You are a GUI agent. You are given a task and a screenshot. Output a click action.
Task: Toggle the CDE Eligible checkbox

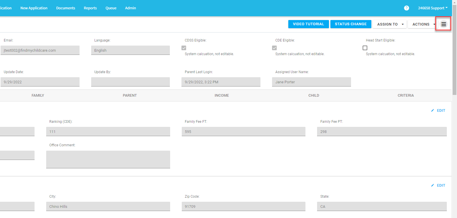[x=274, y=48]
